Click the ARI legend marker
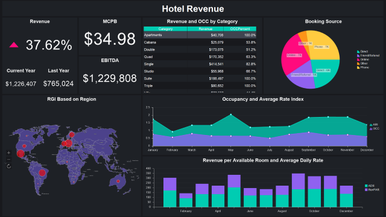Screen dimensions: 386x217 pos(371,125)
